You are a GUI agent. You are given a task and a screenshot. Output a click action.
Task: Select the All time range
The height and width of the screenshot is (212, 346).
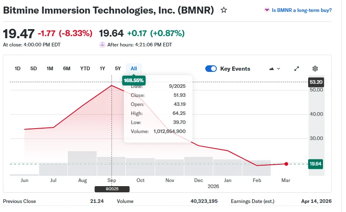click(134, 69)
